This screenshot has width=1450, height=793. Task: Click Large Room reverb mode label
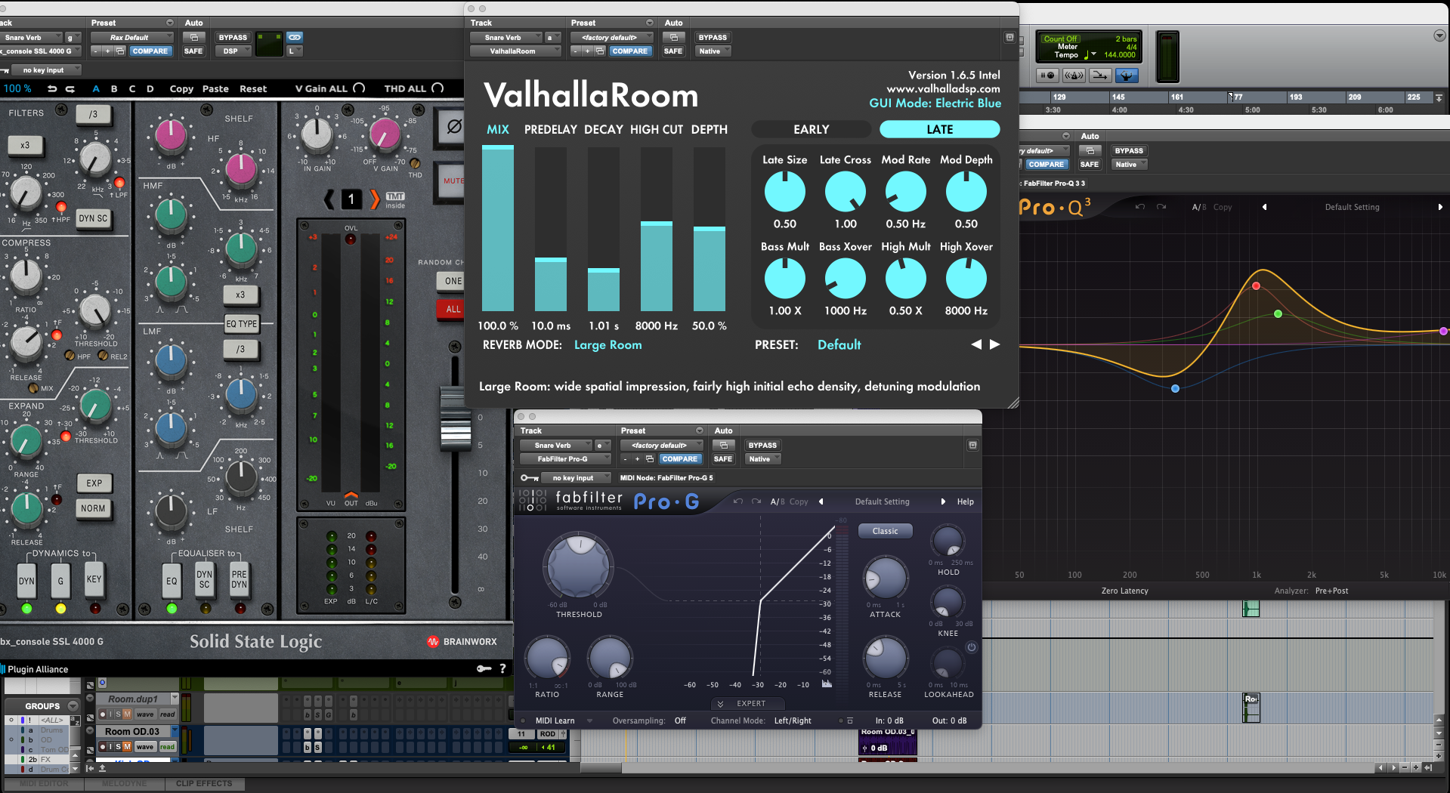[x=608, y=344]
